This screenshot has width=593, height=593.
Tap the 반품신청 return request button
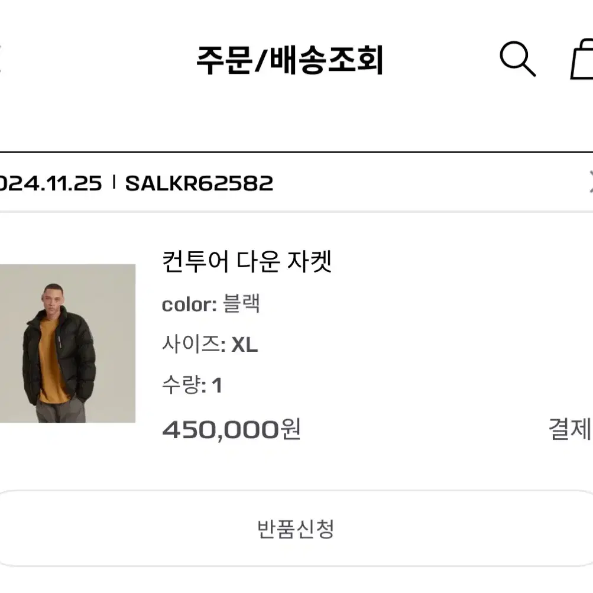point(296,529)
